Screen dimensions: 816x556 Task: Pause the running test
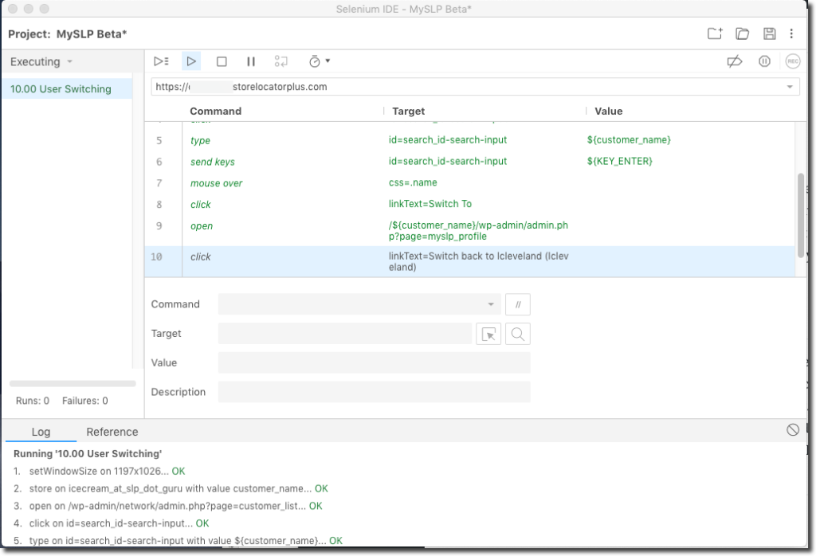coord(251,61)
